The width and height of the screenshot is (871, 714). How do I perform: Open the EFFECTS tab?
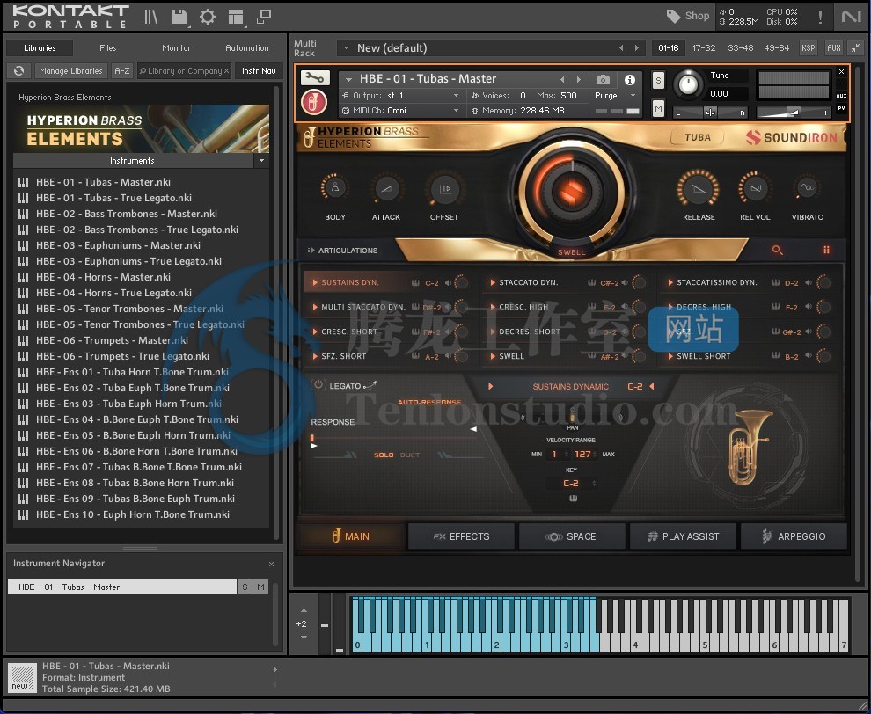coord(461,536)
